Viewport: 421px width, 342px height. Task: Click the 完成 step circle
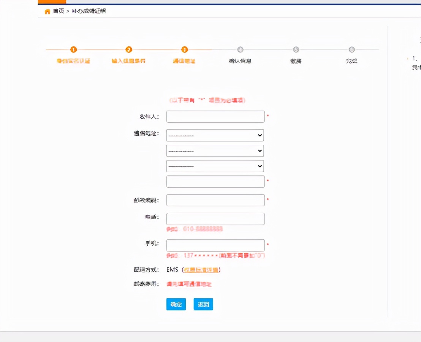click(x=351, y=49)
